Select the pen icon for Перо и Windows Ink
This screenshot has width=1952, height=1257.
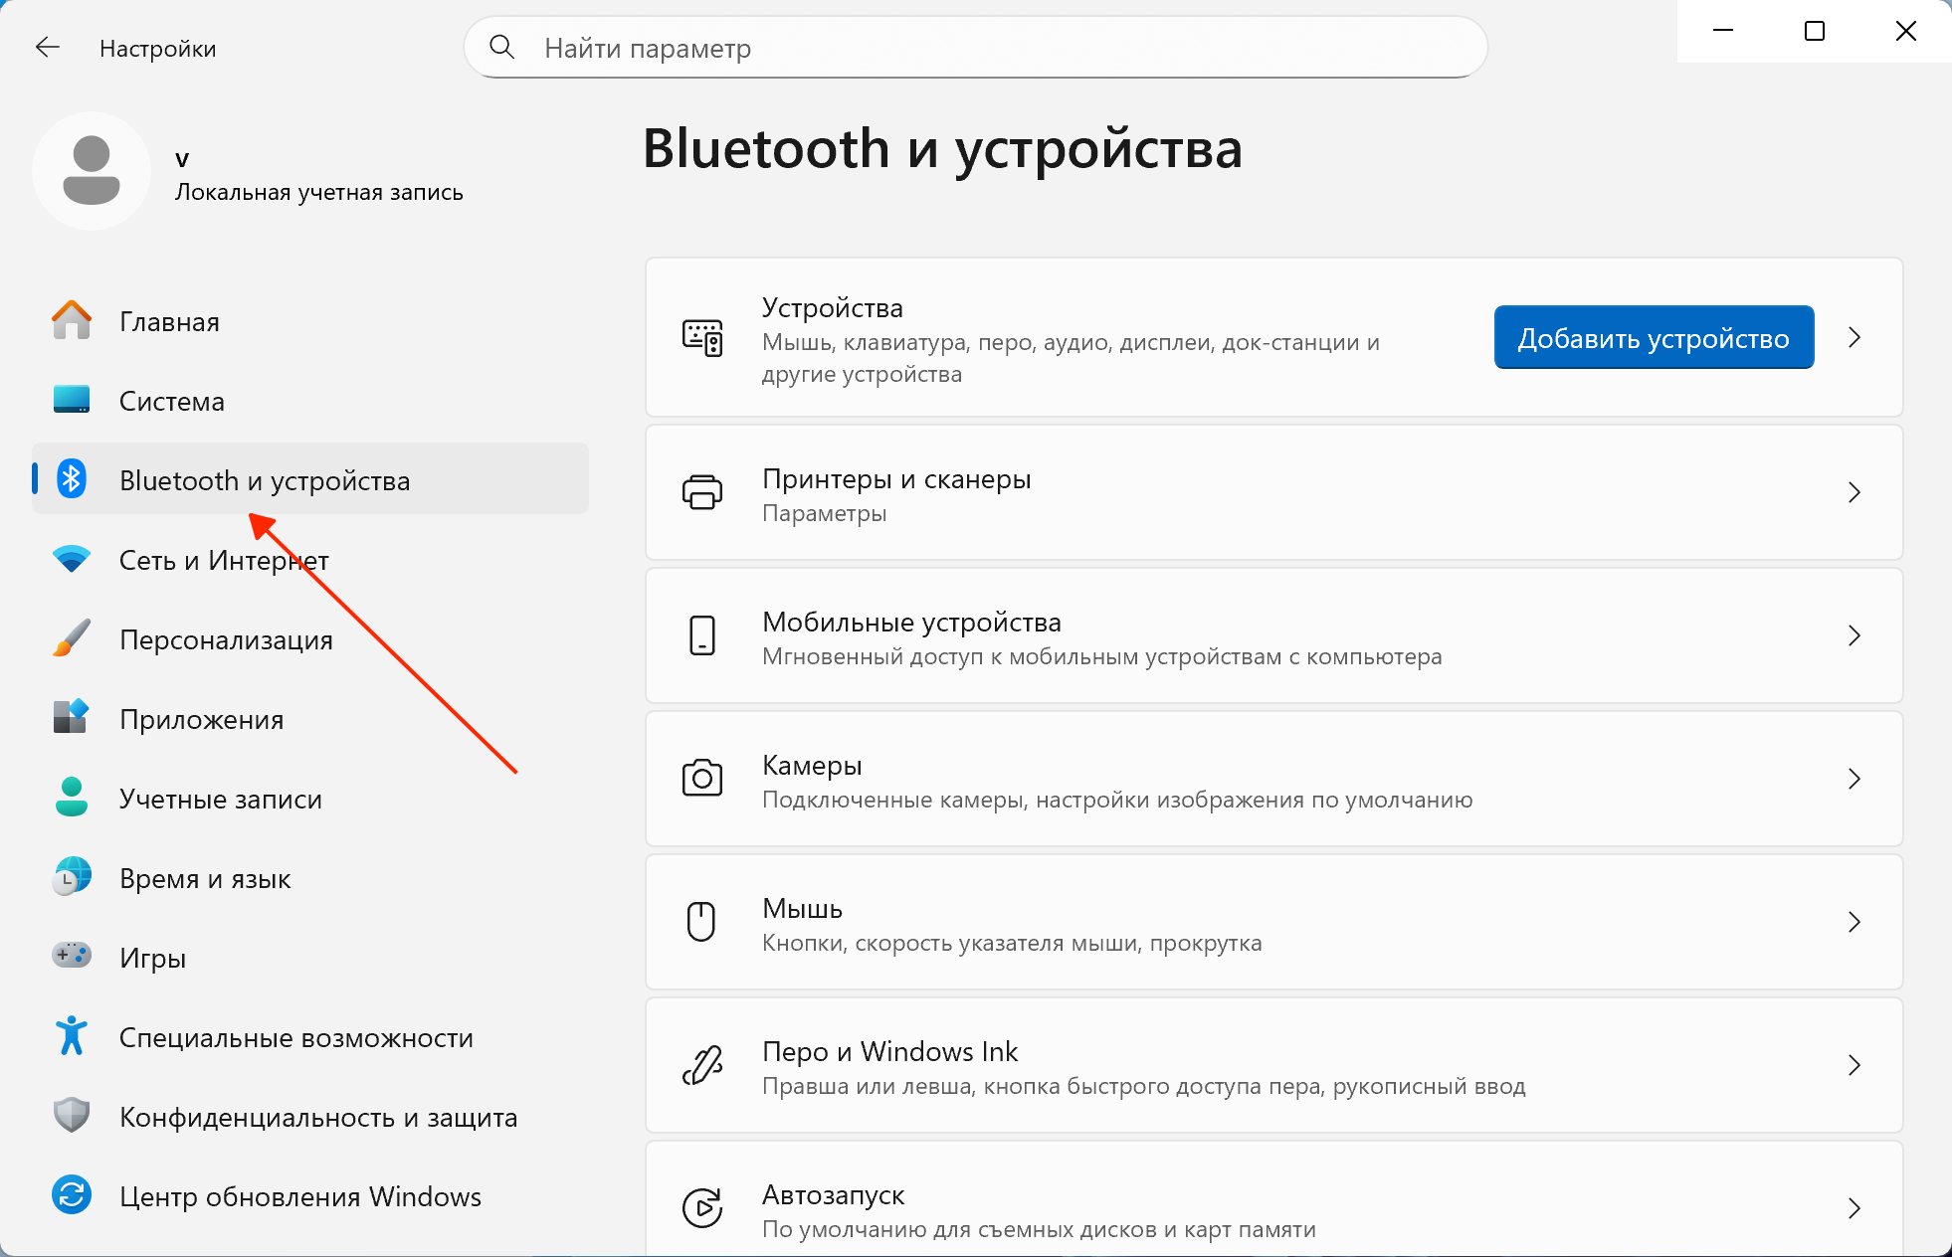tap(702, 1065)
